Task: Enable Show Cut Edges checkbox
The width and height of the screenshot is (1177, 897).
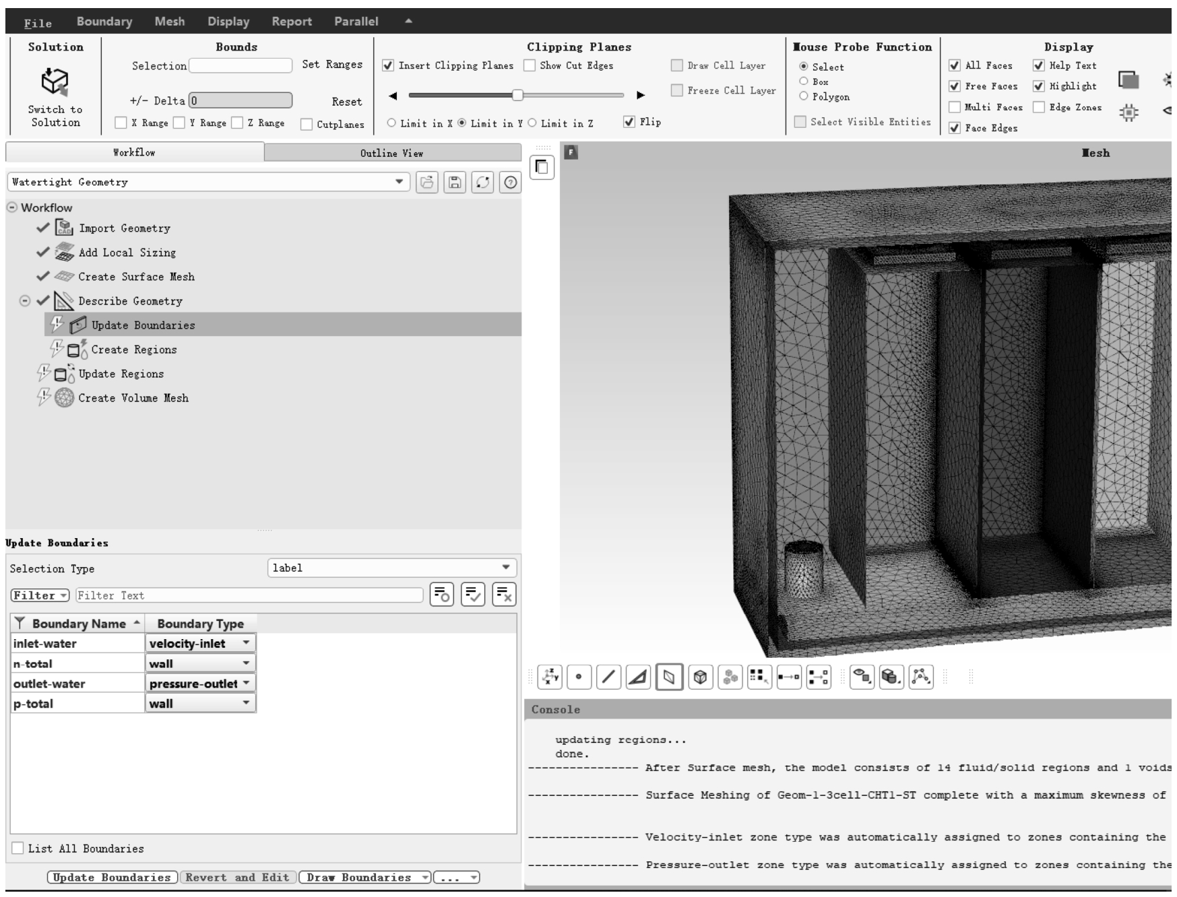Action: pos(530,65)
